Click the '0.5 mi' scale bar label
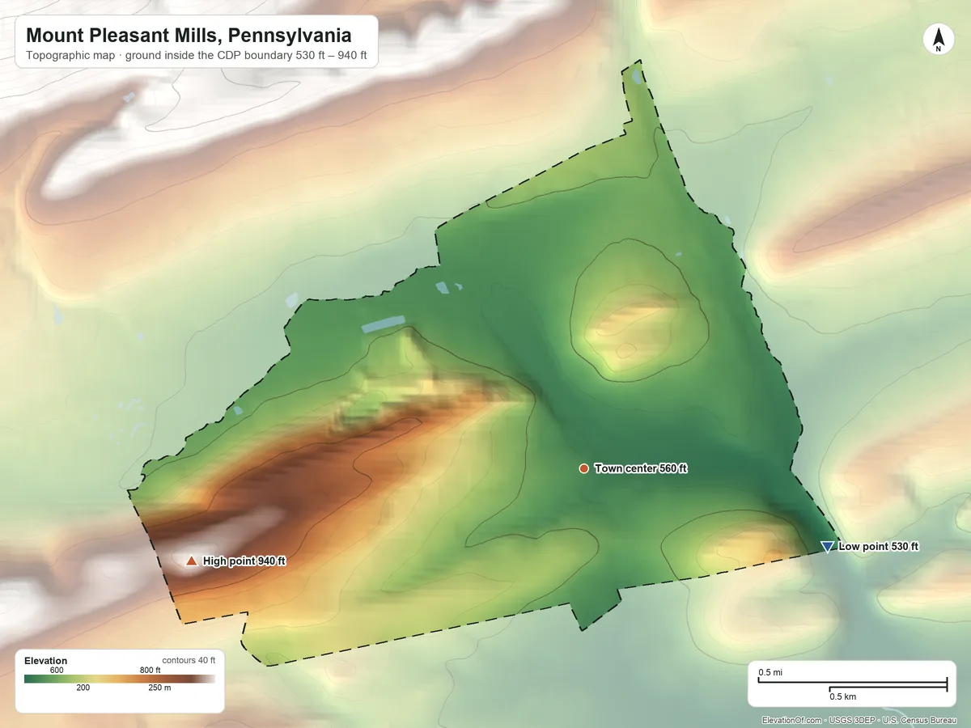 [x=770, y=673]
